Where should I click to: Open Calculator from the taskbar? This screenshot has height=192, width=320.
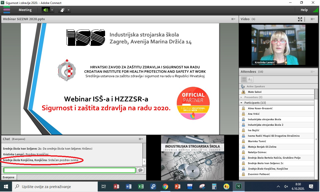[214, 186]
